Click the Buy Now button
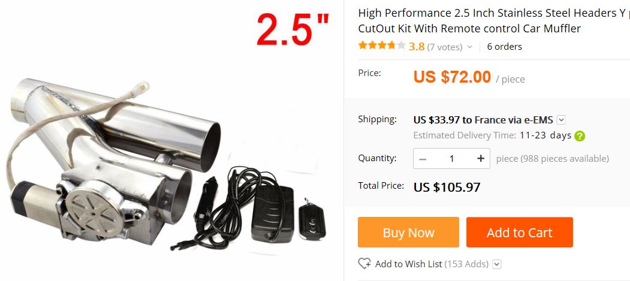This screenshot has height=281, width=630. click(x=408, y=232)
